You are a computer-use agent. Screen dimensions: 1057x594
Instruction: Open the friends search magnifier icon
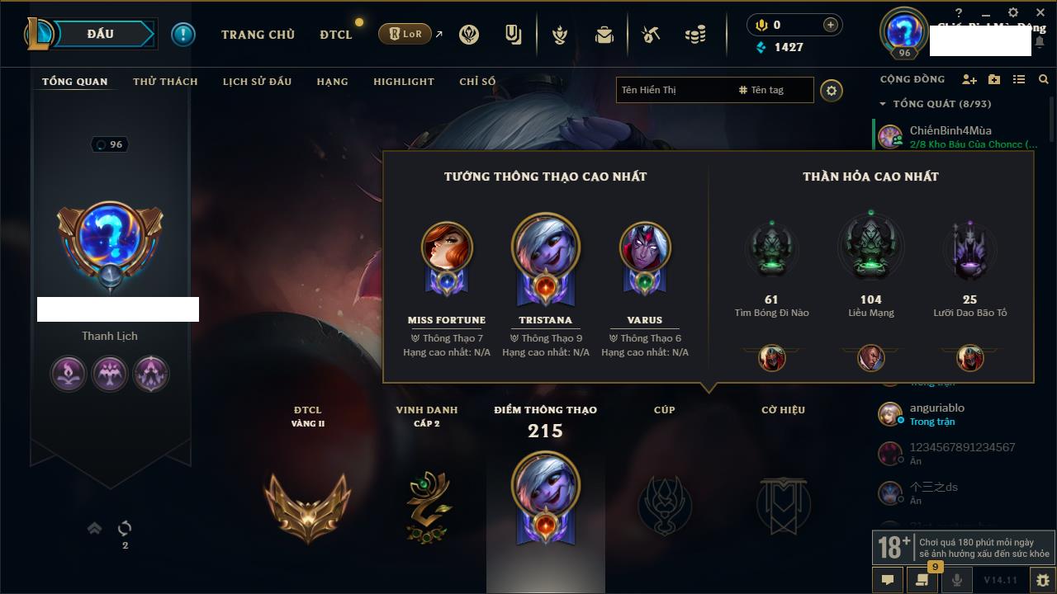click(1044, 79)
